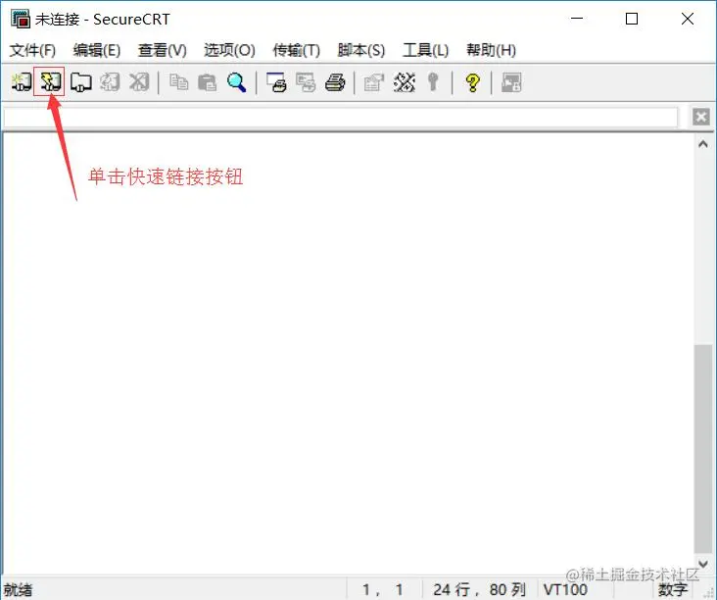Click the 就绪 status text
Viewport: 717px width, 600px height.
tap(19, 589)
